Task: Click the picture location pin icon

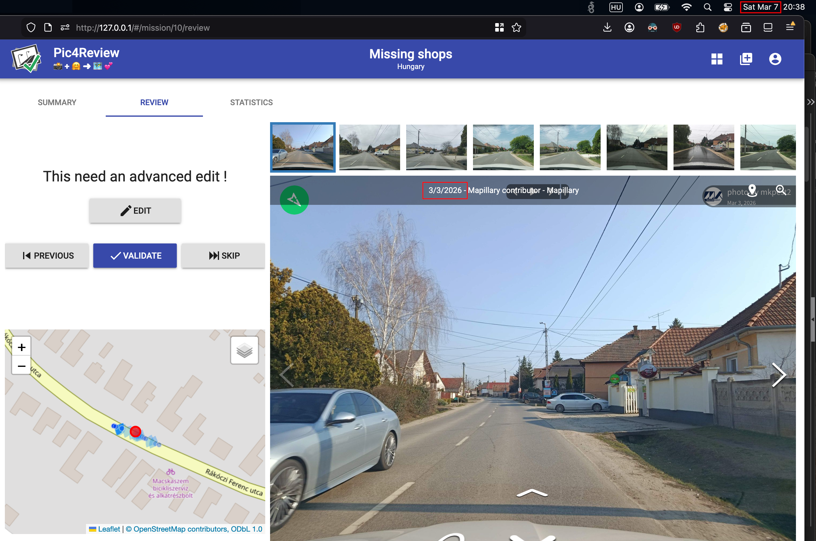Action: coord(752,190)
